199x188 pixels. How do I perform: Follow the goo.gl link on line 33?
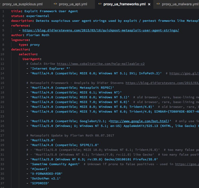tap(187, 164)
